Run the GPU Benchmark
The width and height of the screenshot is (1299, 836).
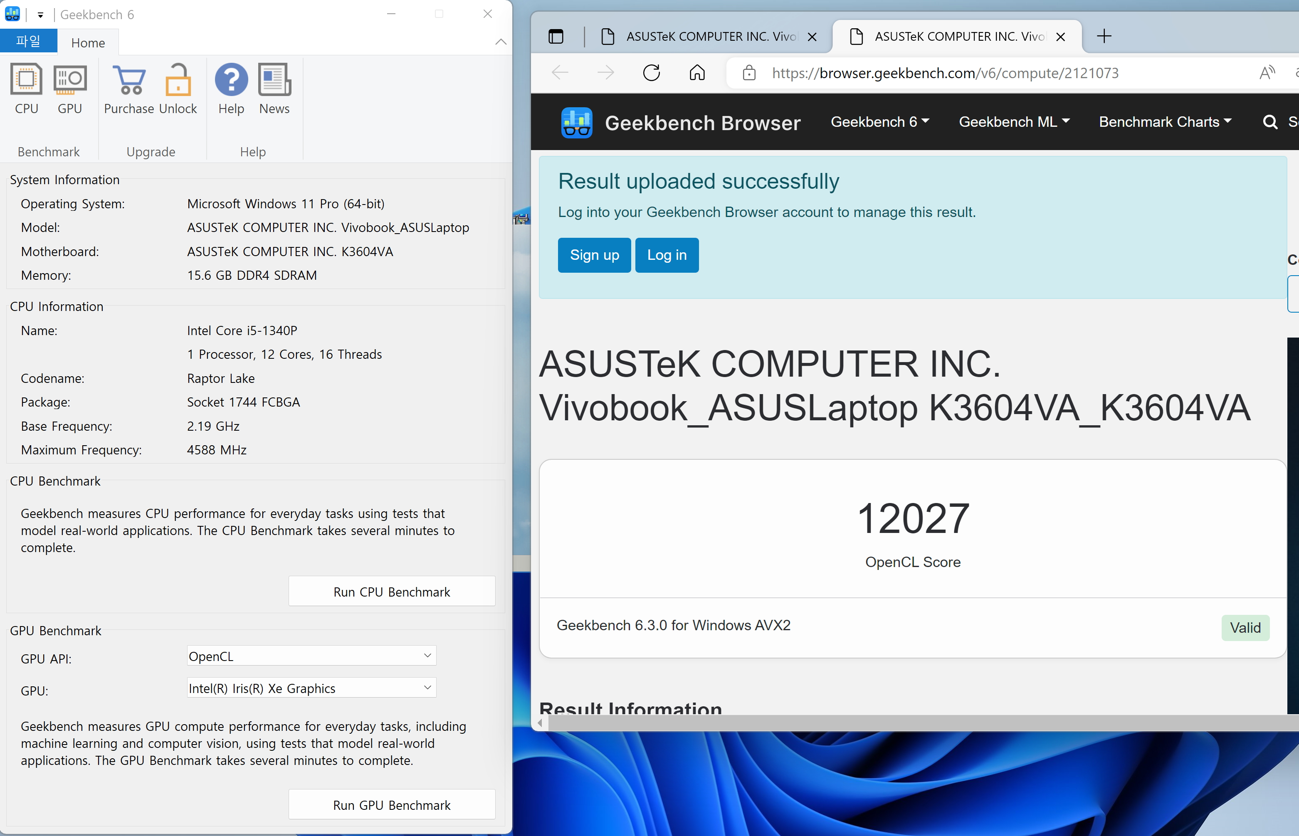tap(391, 804)
